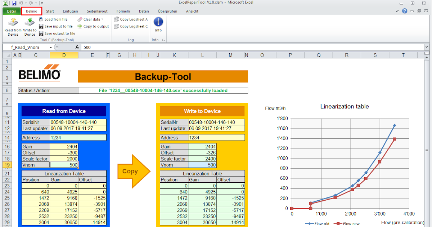Open the undo history dropdown arrow
This screenshot has height=227, width=432.
pyautogui.click(x=26, y=3)
